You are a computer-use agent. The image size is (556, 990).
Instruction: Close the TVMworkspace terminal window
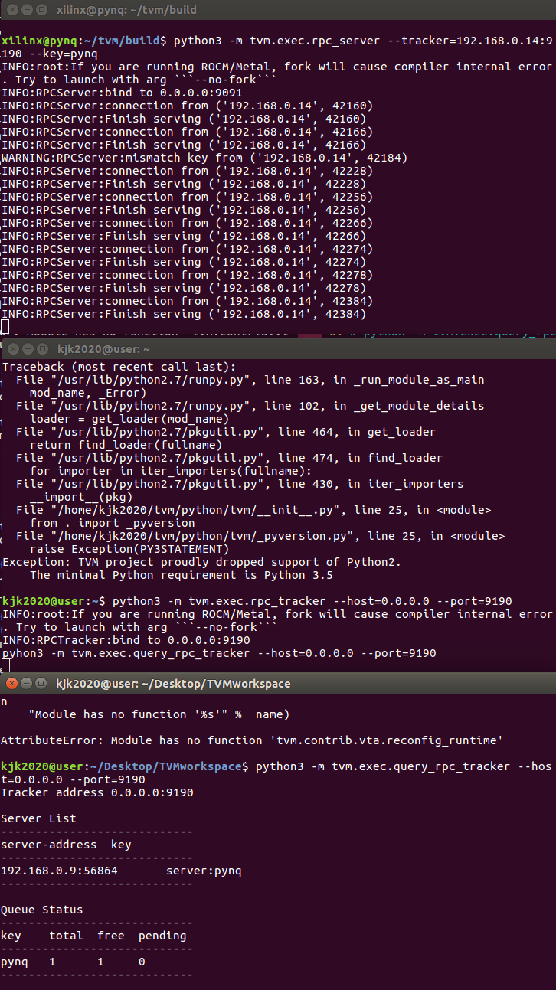click(11, 683)
